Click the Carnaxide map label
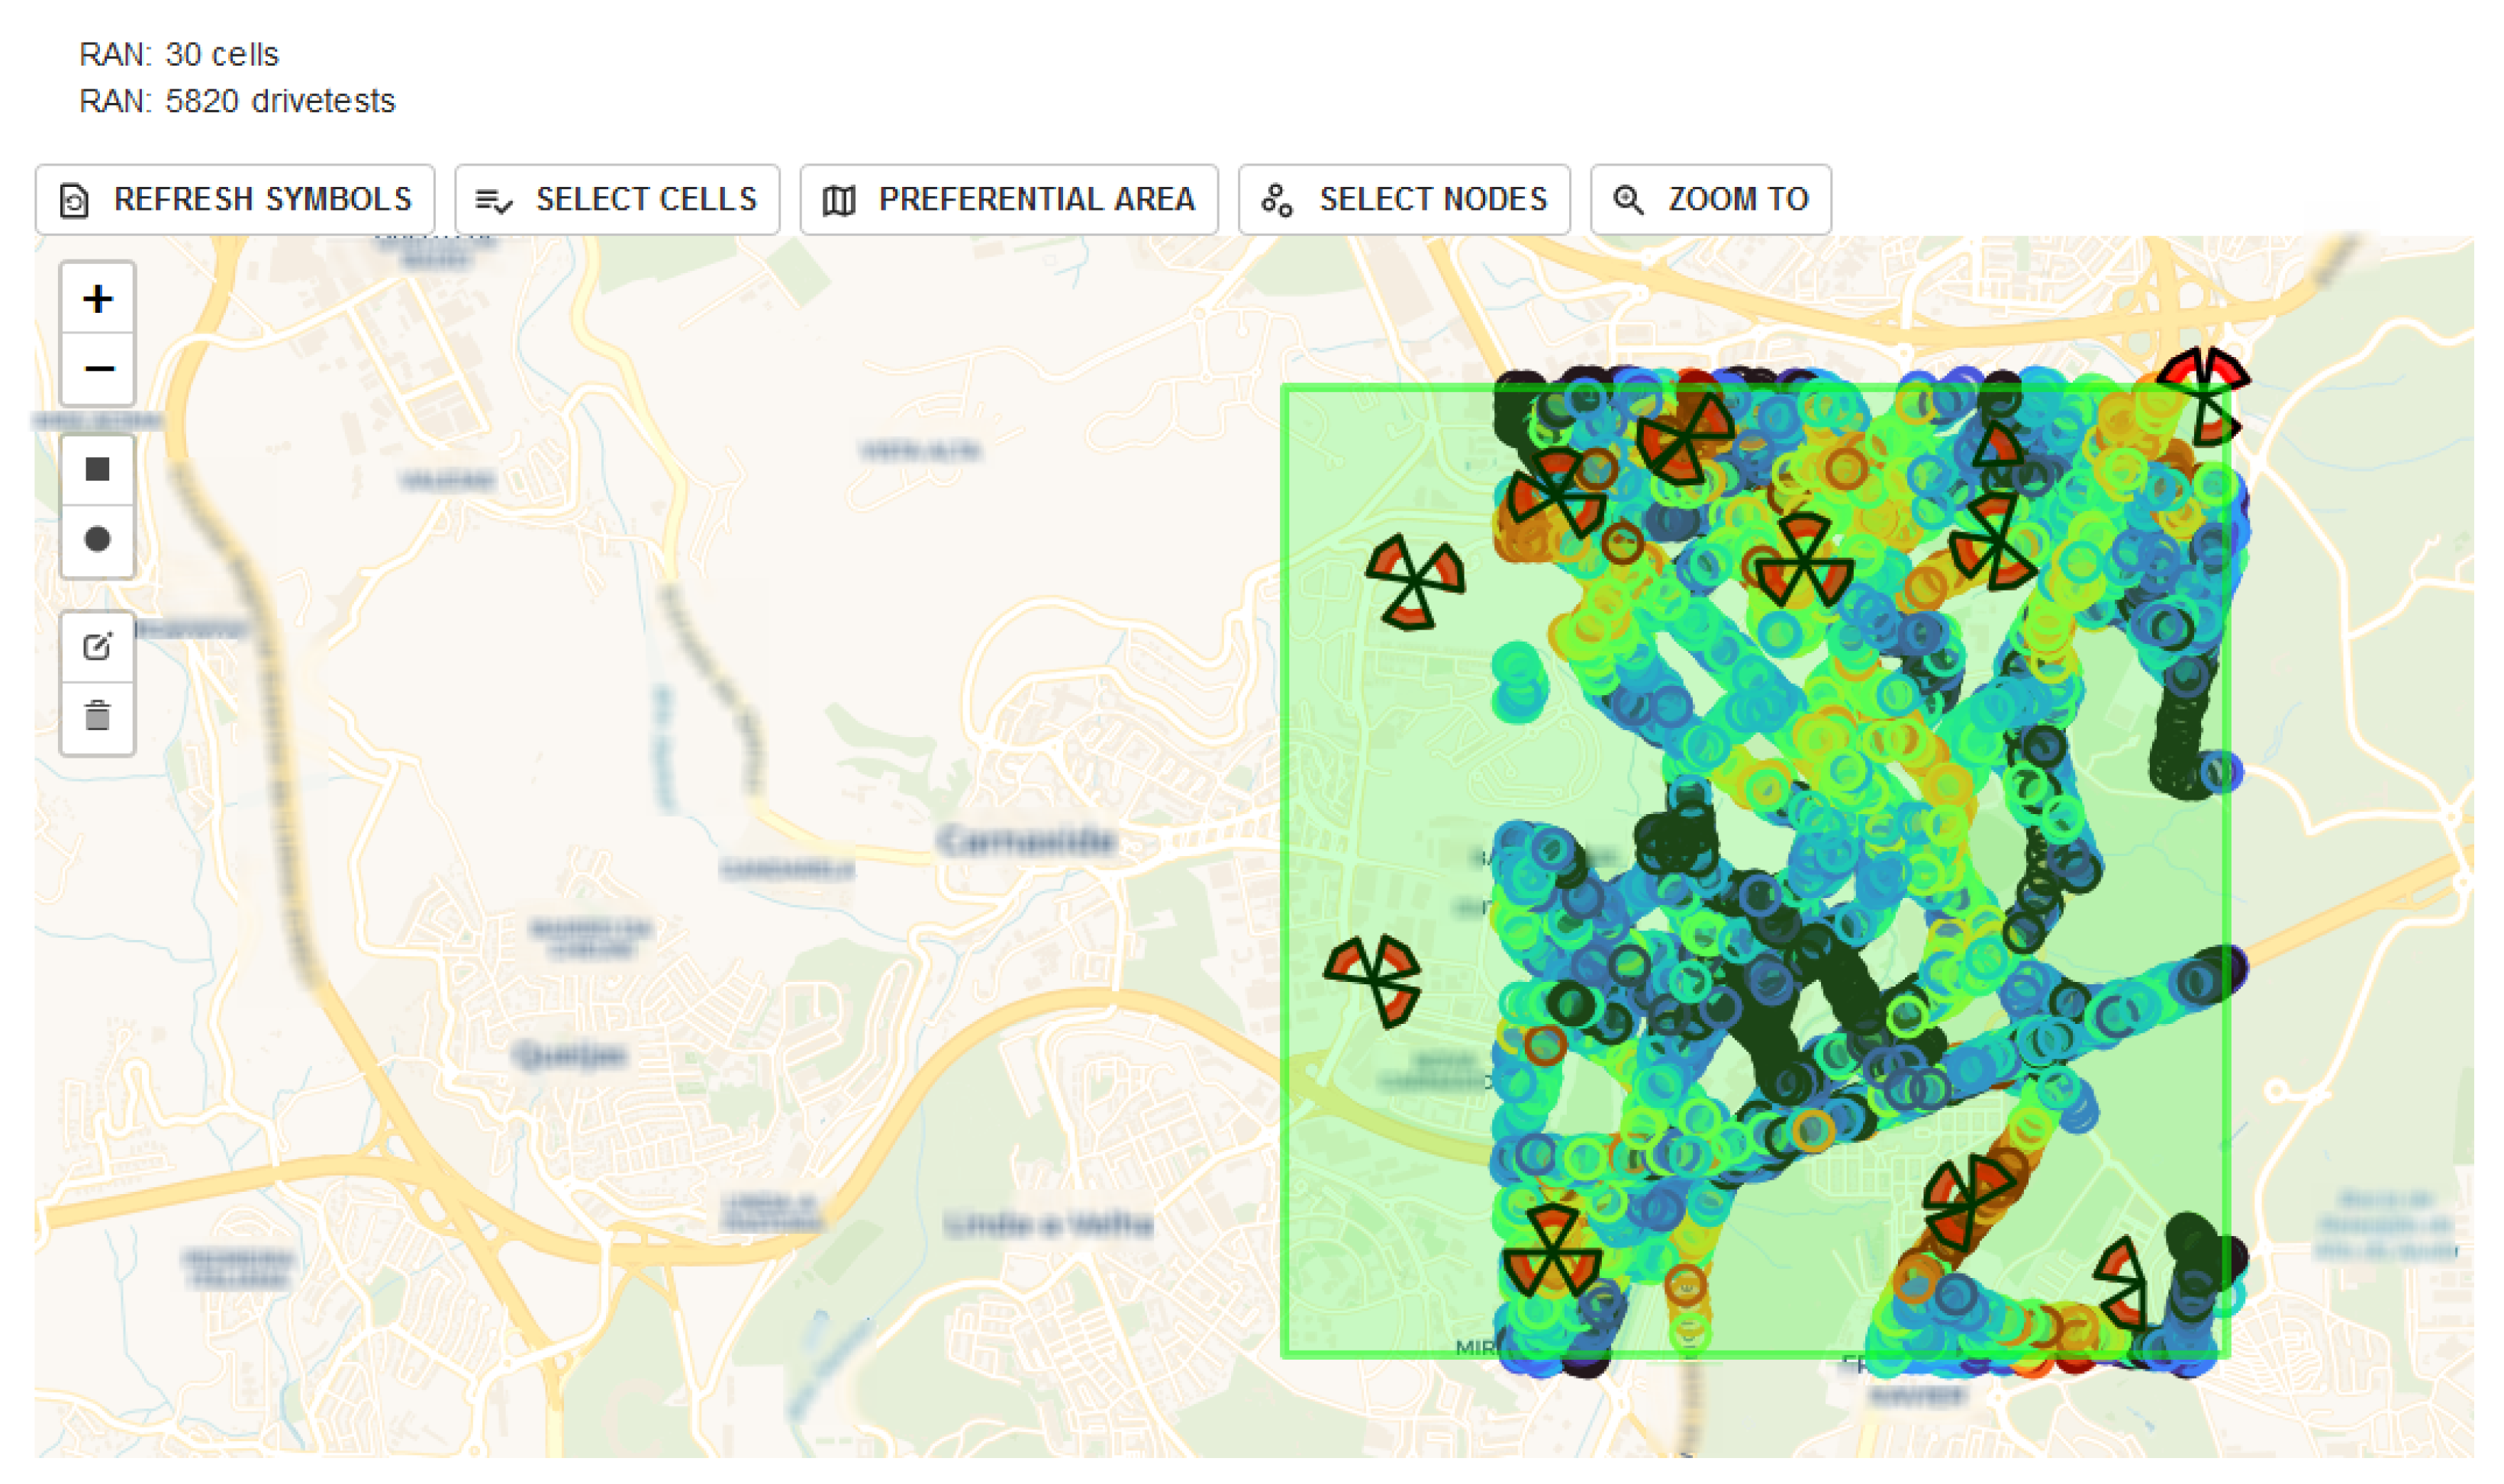 click(1027, 841)
